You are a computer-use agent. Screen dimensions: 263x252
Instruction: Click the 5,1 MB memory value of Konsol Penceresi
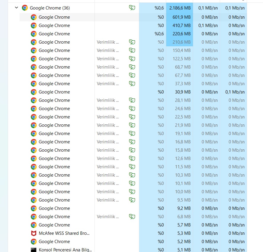tap(184, 250)
